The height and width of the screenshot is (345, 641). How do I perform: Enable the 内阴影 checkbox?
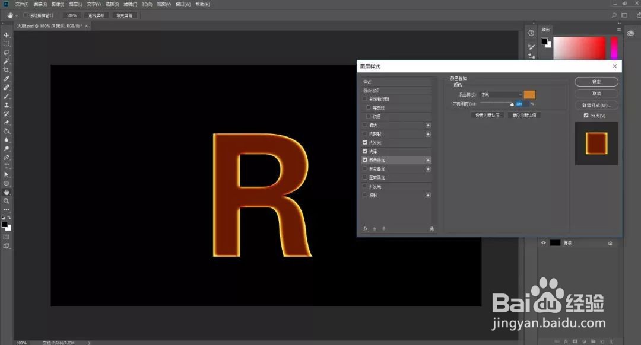click(x=364, y=133)
